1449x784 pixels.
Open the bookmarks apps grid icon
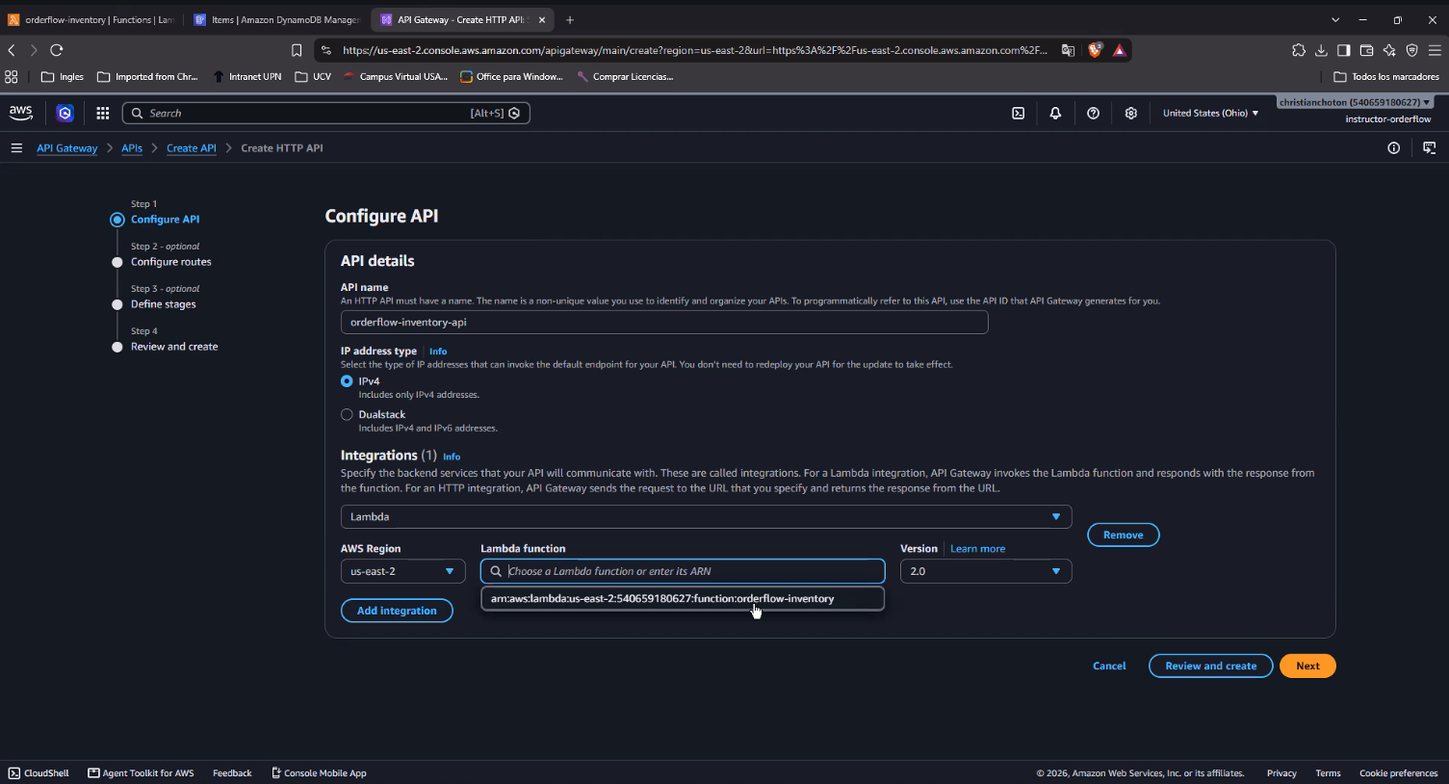(x=12, y=76)
